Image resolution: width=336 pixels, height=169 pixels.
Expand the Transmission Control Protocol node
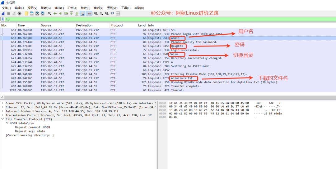[2, 115]
